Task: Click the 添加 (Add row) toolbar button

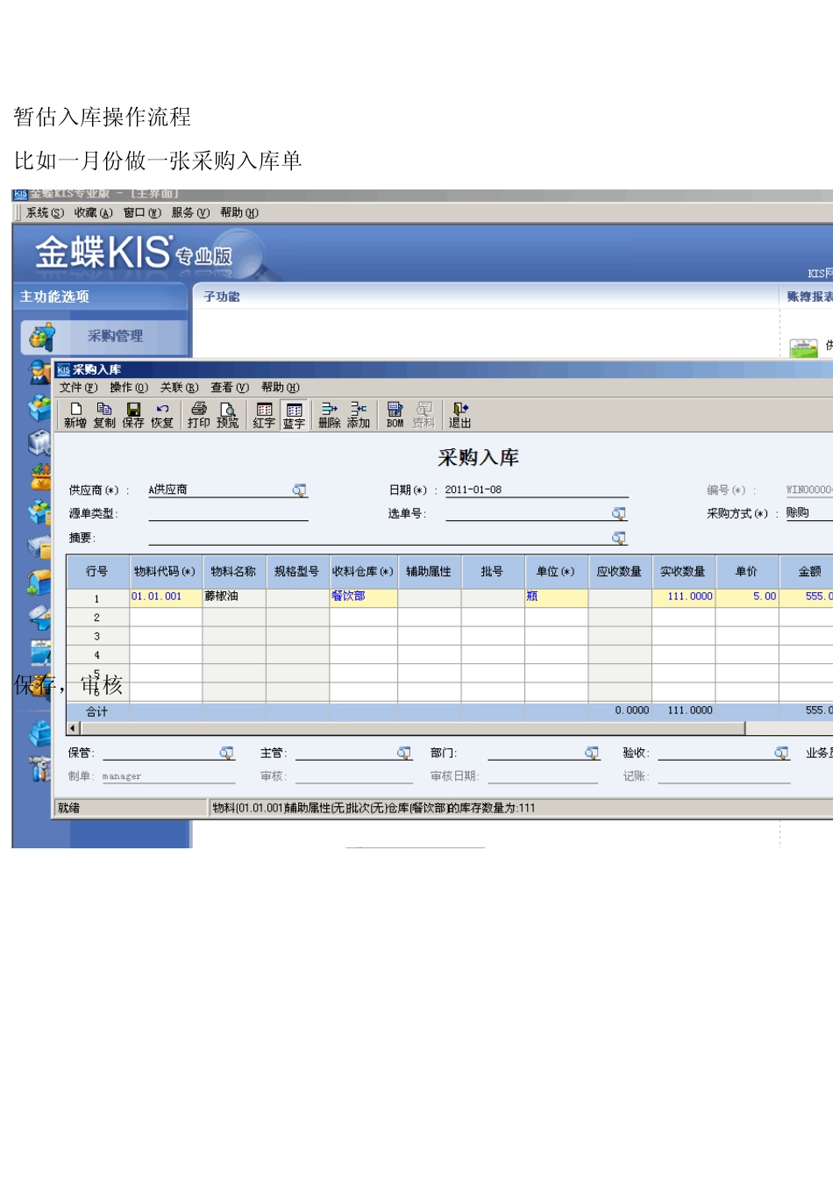Action: pyautogui.click(x=359, y=415)
